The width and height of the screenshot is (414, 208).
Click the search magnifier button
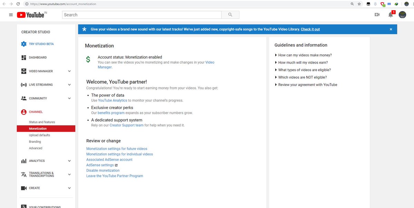pyautogui.click(x=230, y=15)
